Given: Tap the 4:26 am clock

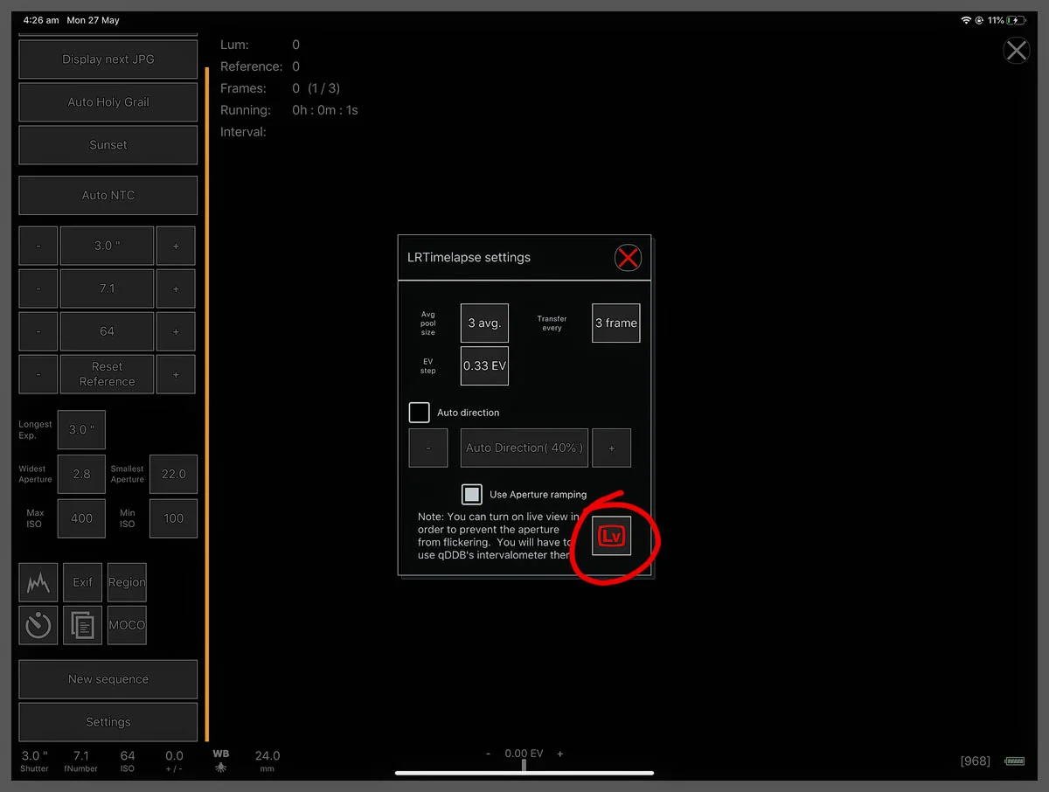Looking at the screenshot, I should coord(39,20).
